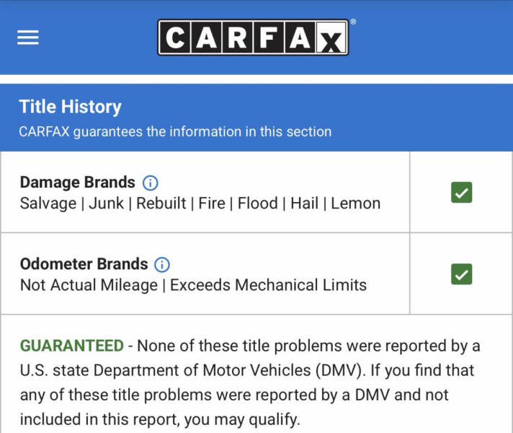Click the Not Actual Mileage text
Image resolution: width=513 pixels, height=433 pixels.
click(89, 285)
